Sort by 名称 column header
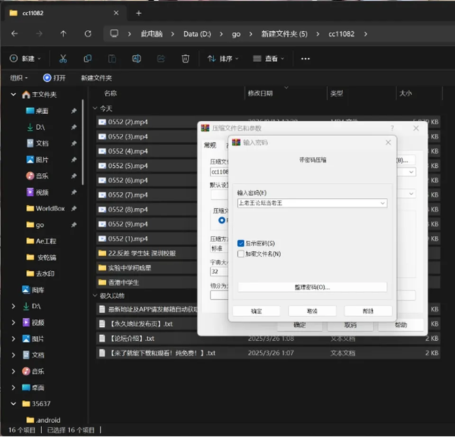 click(110, 93)
